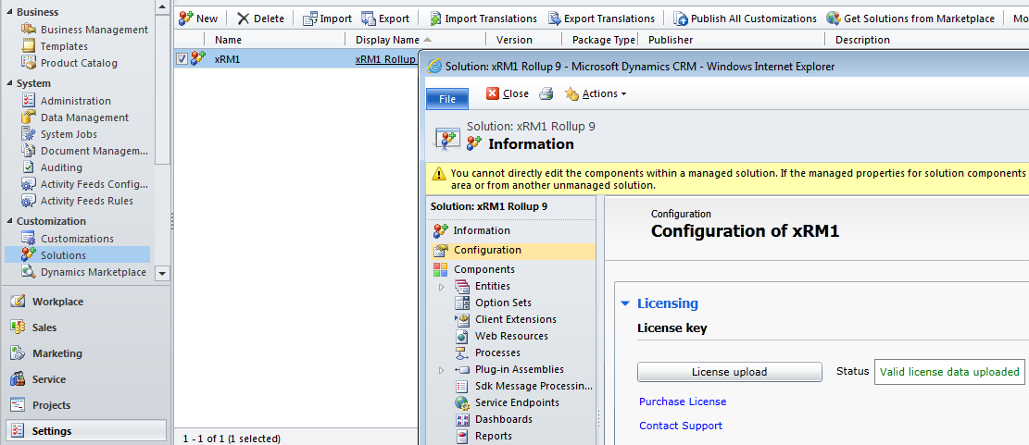The image size is (1029, 445).
Task: Click the Import solution icon
Action: pyautogui.click(x=310, y=19)
